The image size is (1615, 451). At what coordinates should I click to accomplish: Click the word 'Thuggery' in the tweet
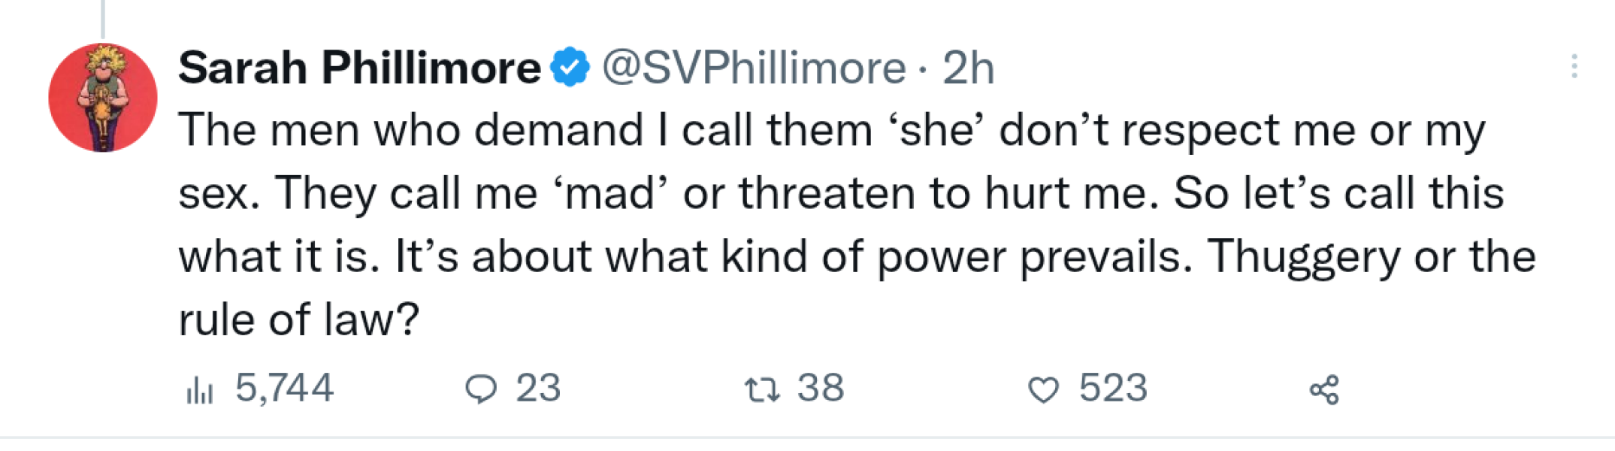pyautogui.click(x=1304, y=256)
